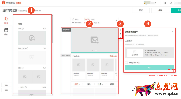The width and height of the screenshot is (181, 99).
Task: Open the 查看全部 view-all link
Action: [x=113, y=56]
